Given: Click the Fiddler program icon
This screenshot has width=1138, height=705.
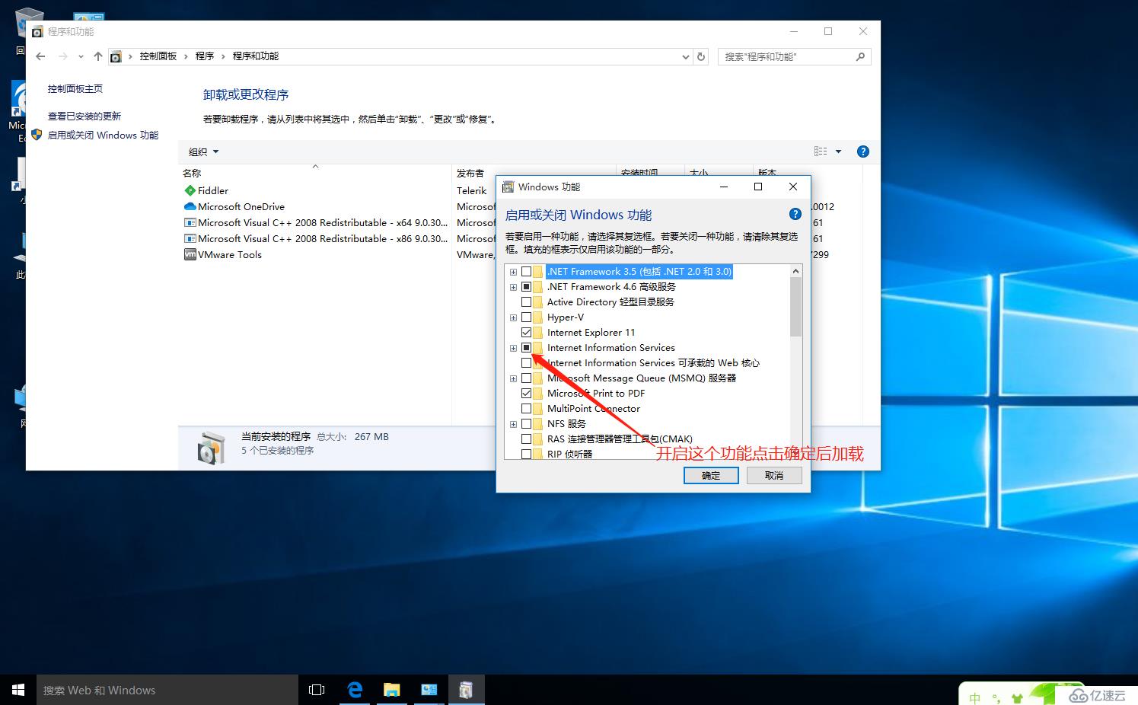Looking at the screenshot, I should tap(190, 191).
